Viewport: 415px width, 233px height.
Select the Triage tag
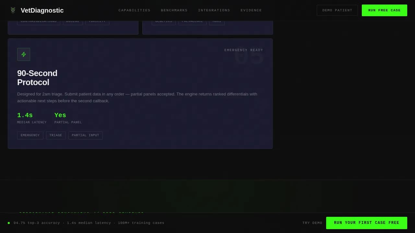point(56,135)
